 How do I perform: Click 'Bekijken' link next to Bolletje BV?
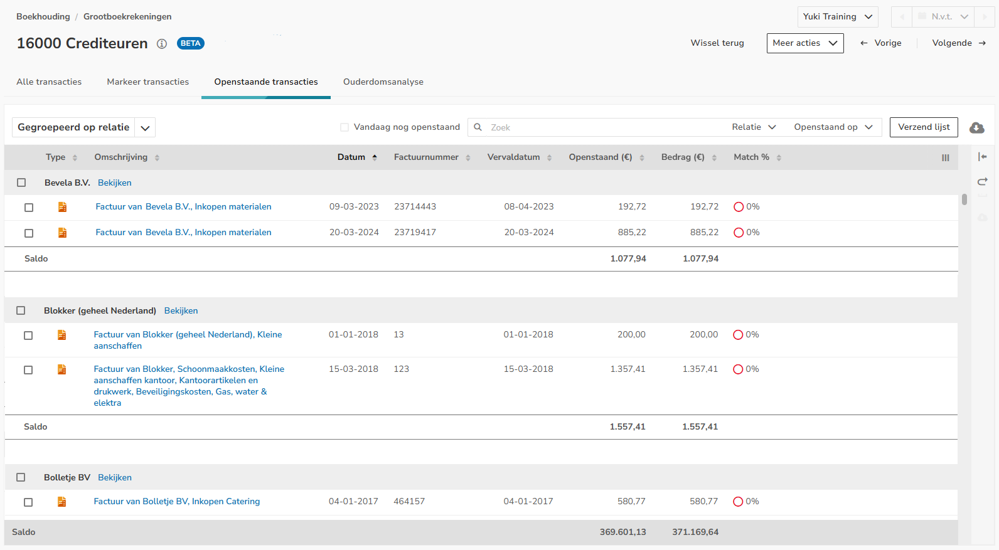115,478
